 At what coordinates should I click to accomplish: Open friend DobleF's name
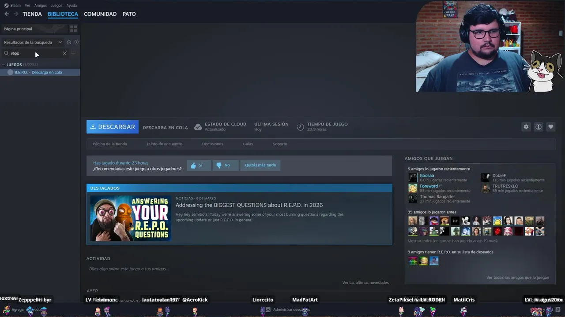point(499,176)
